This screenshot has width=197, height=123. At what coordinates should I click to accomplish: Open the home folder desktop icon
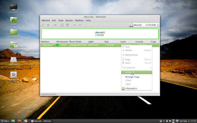pos(14,21)
